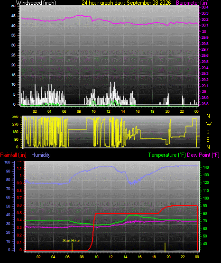Click the 140 temperature axis value
Viewport: 221px width, 263px height.
(206, 167)
